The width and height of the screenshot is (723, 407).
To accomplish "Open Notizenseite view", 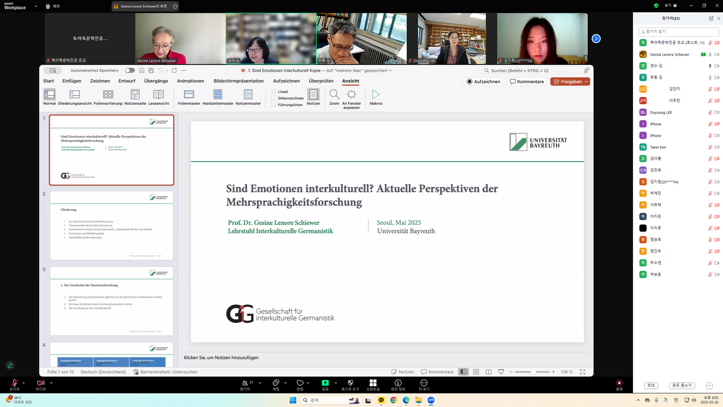I will pyautogui.click(x=135, y=97).
